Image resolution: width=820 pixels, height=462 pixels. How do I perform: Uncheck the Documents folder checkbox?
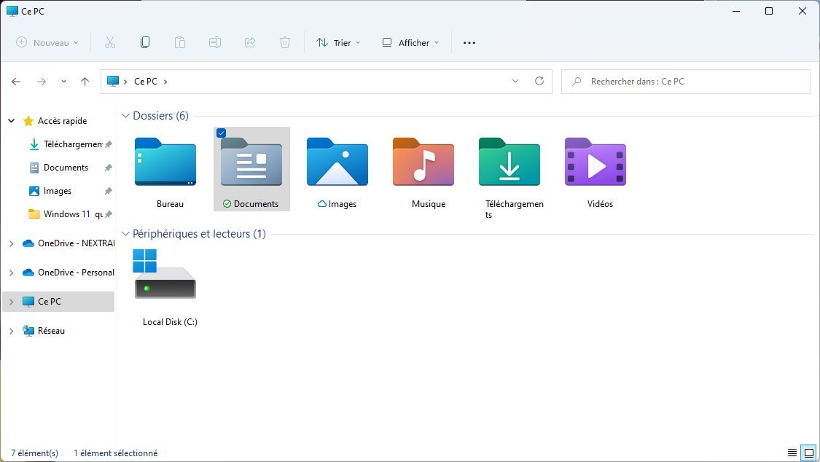[x=222, y=133]
